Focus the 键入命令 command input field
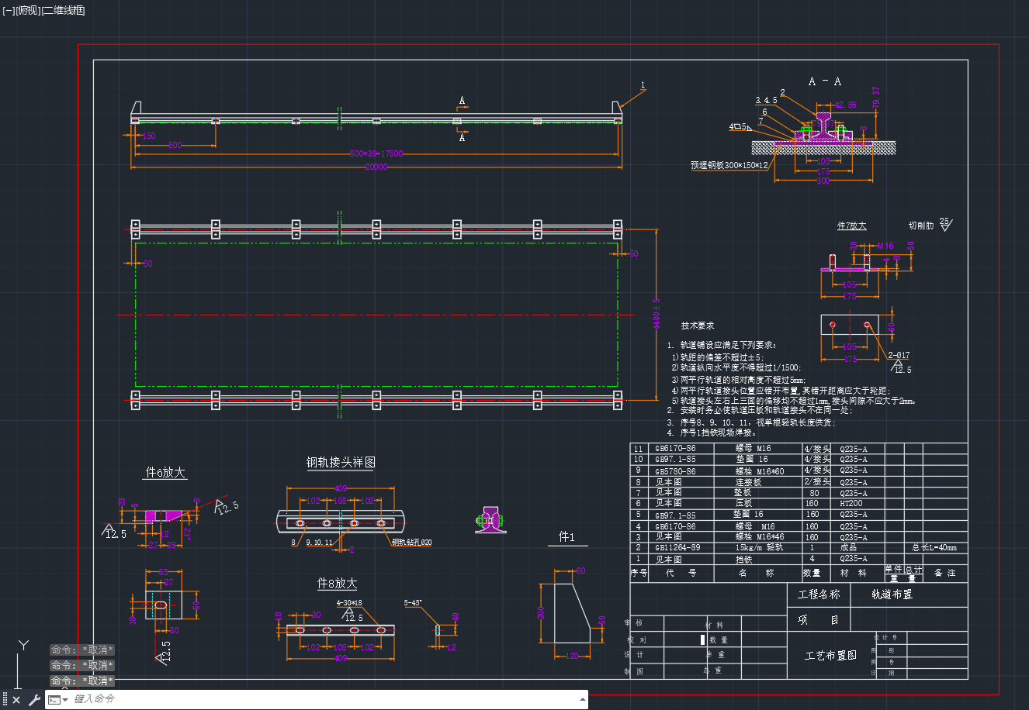 [326, 699]
